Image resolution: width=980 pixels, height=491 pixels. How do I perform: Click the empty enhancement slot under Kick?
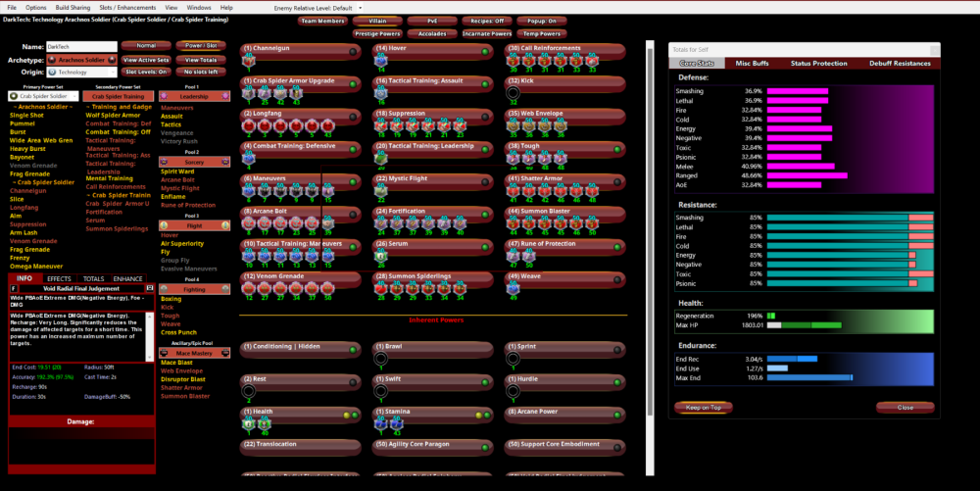point(513,93)
